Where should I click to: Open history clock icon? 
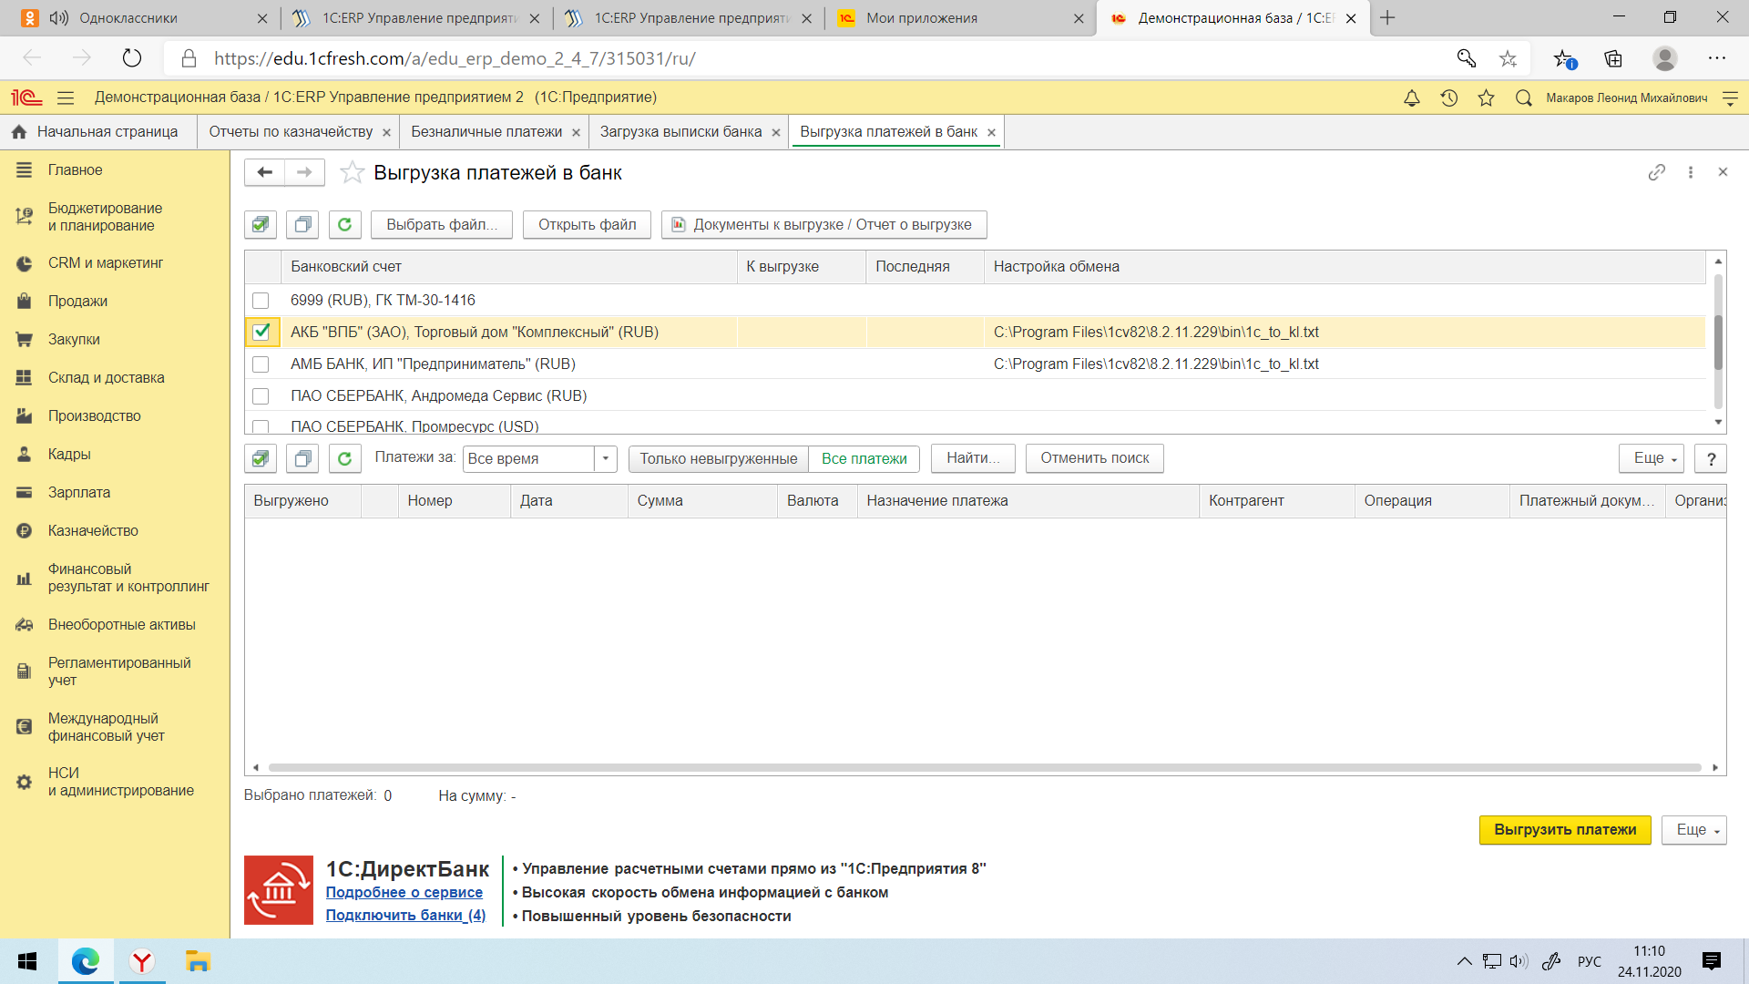pyautogui.click(x=1449, y=97)
